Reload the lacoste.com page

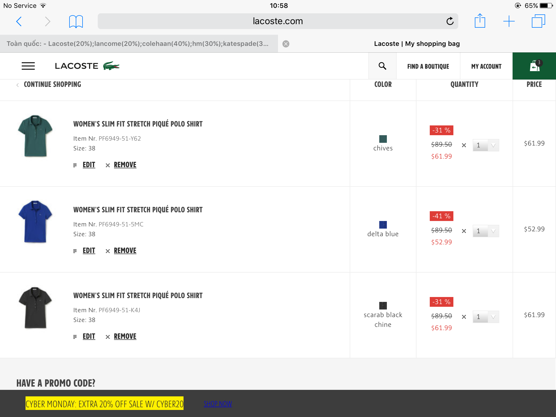(x=450, y=21)
